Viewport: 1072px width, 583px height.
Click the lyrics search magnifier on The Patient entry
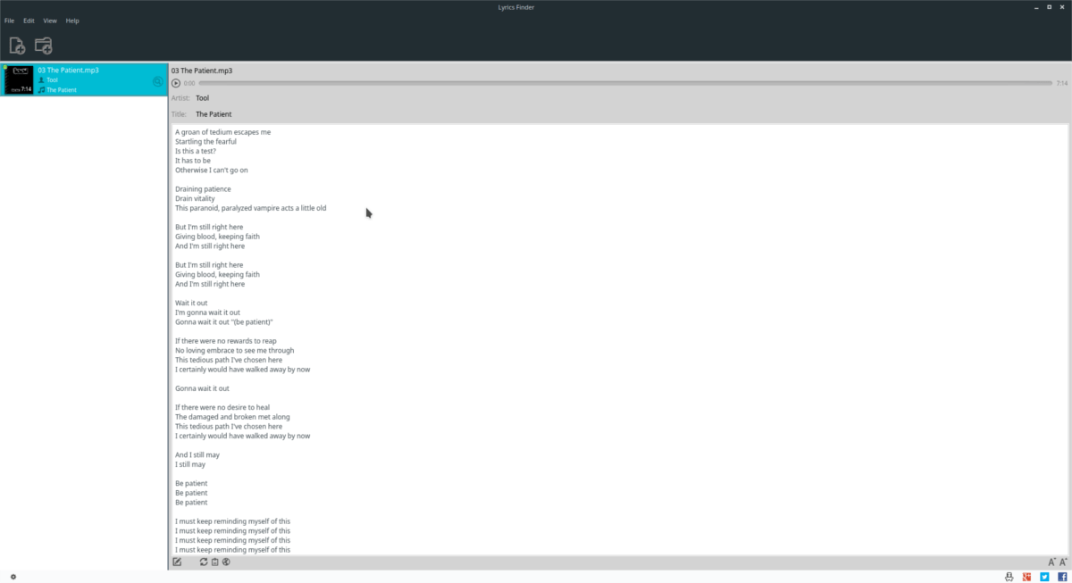(x=158, y=80)
